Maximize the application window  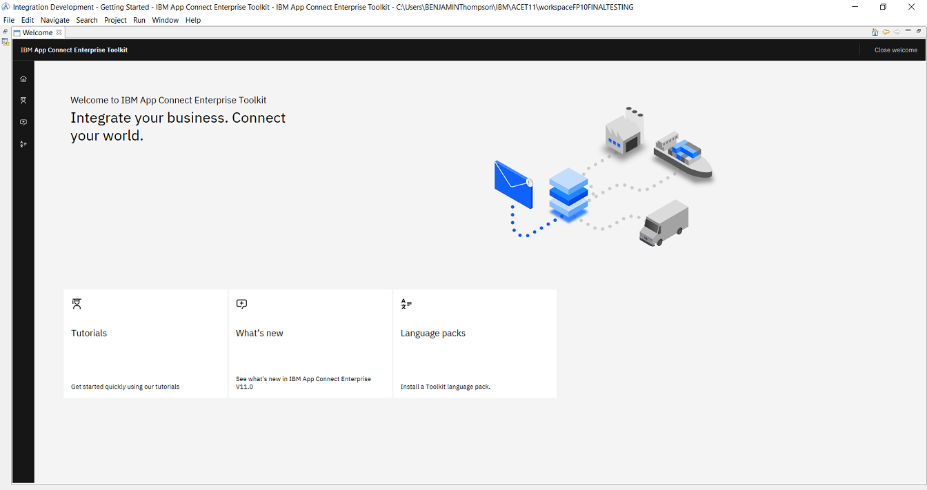[x=883, y=7]
